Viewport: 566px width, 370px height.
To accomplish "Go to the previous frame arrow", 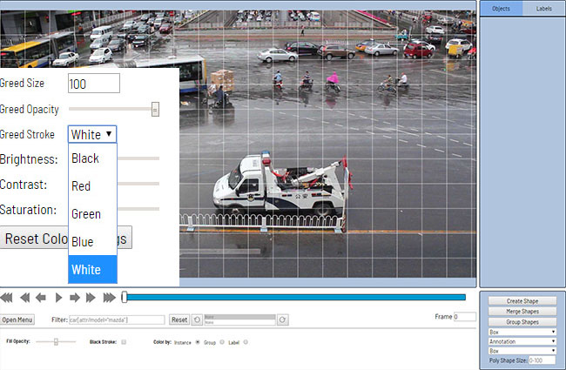I will [x=41, y=297].
